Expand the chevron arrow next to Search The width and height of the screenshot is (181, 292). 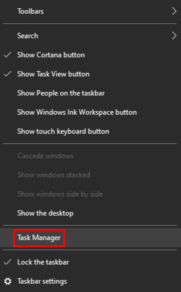(174, 36)
